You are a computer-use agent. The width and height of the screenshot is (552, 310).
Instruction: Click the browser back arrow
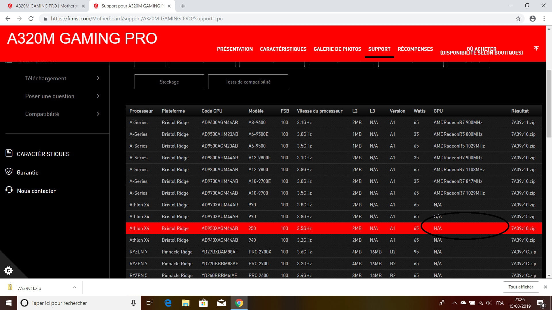pyautogui.click(x=8, y=19)
